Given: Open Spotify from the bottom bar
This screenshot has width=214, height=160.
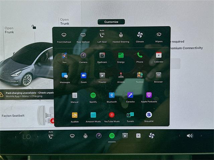Looking at the screenshot, I should tap(112, 136).
